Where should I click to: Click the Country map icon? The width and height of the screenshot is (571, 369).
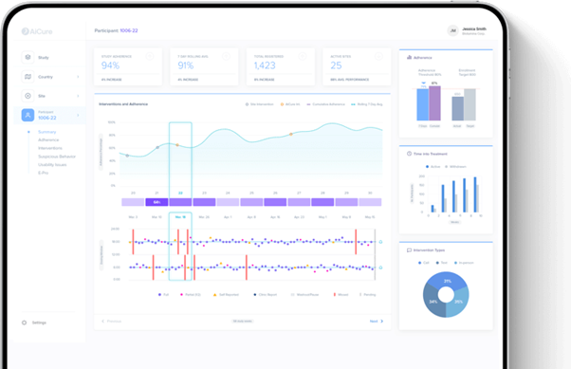tap(28, 77)
